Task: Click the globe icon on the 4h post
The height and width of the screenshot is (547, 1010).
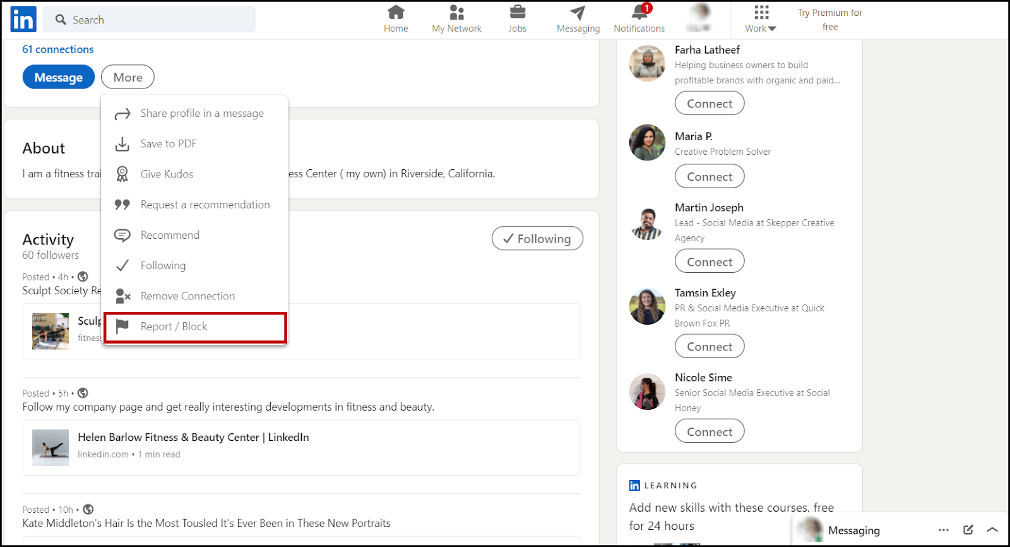Action: (x=83, y=277)
